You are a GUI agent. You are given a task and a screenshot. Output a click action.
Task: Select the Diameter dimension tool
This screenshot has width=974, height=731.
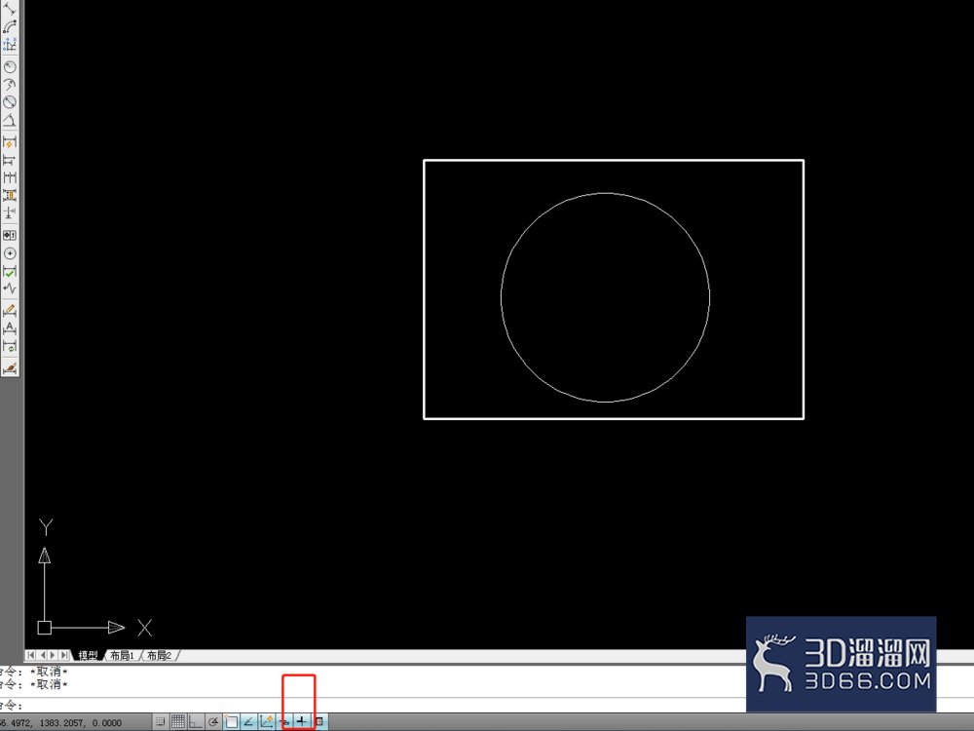pyautogui.click(x=10, y=101)
